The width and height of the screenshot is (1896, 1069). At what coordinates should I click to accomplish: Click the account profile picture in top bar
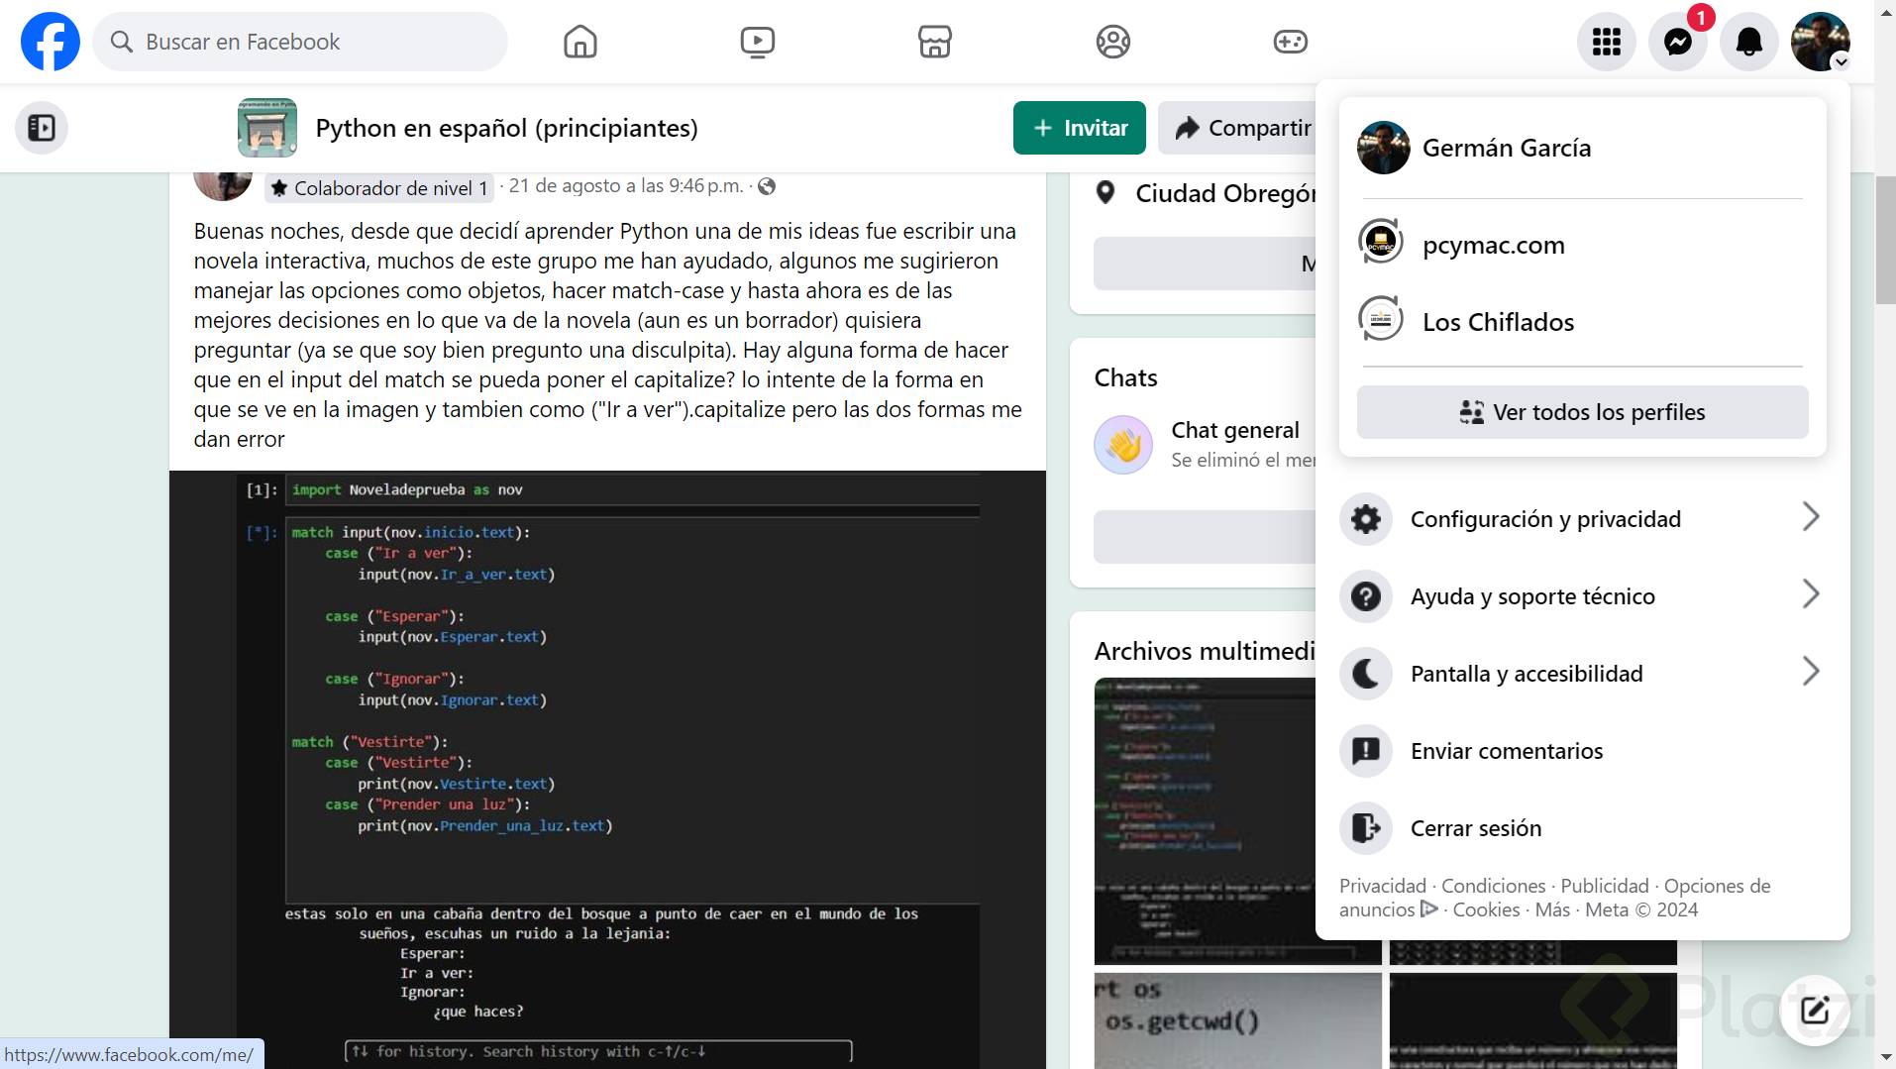pyautogui.click(x=1821, y=42)
